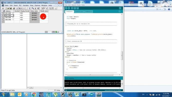This screenshot has height=97, width=172.
Task: Click the Symbol column header
Action: point(17,11)
